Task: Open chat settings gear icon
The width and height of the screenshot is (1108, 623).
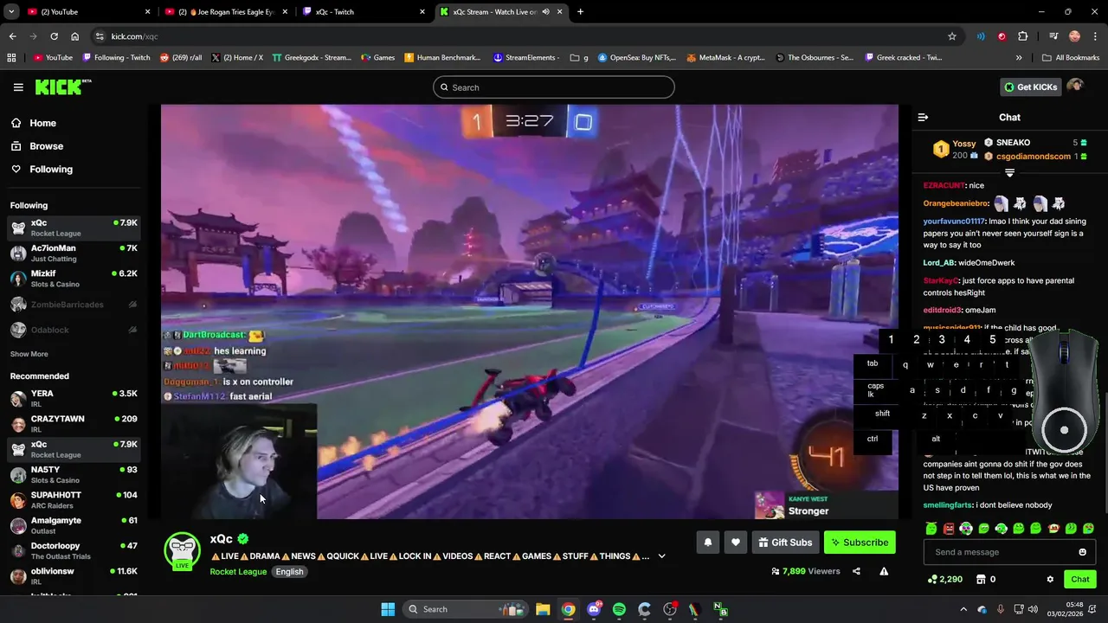Action: 1050,579
